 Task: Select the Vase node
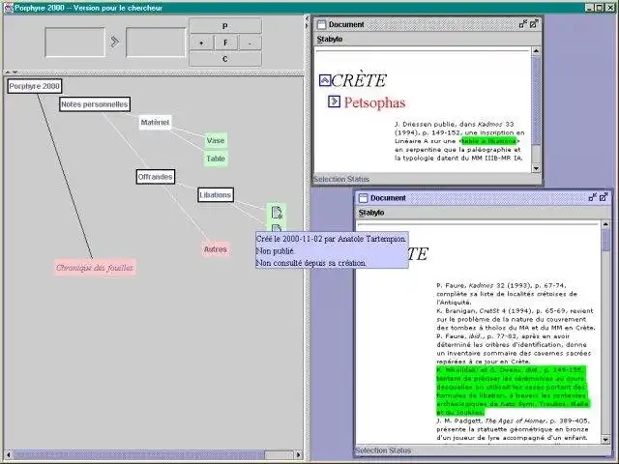coord(216,140)
